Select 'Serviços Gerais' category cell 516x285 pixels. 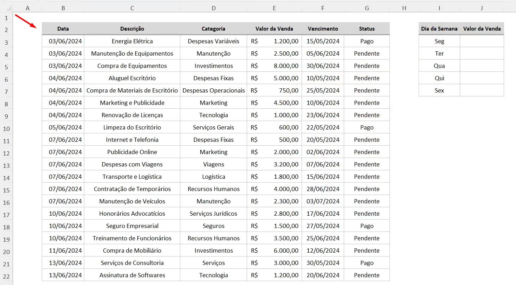click(x=213, y=127)
